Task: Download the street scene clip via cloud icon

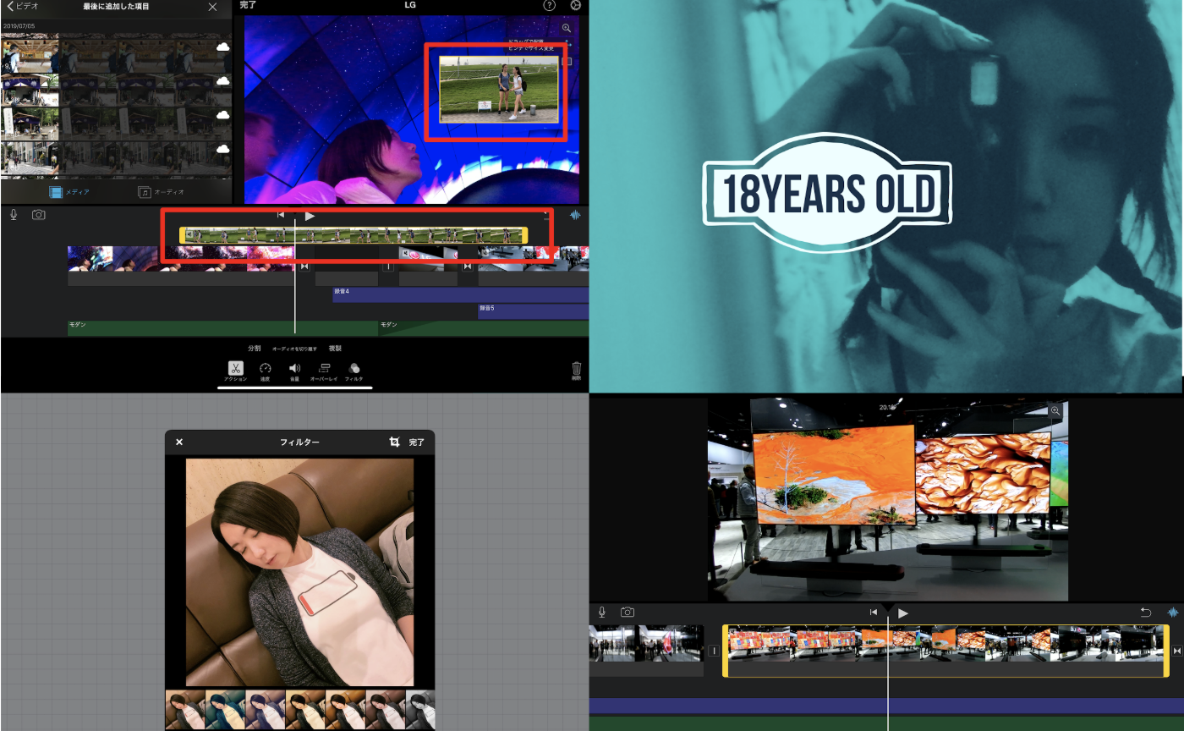Action: pos(222,149)
